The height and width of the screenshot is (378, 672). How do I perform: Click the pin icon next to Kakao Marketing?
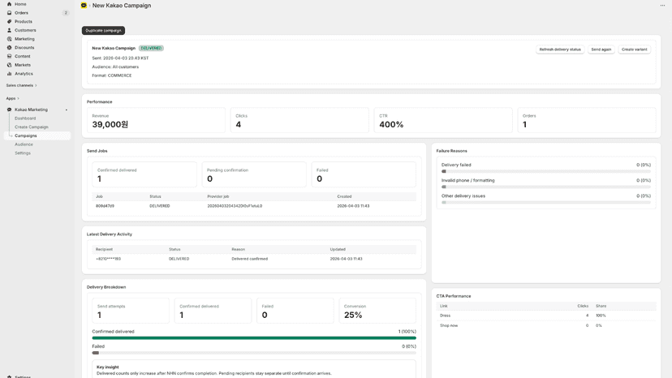(67, 110)
